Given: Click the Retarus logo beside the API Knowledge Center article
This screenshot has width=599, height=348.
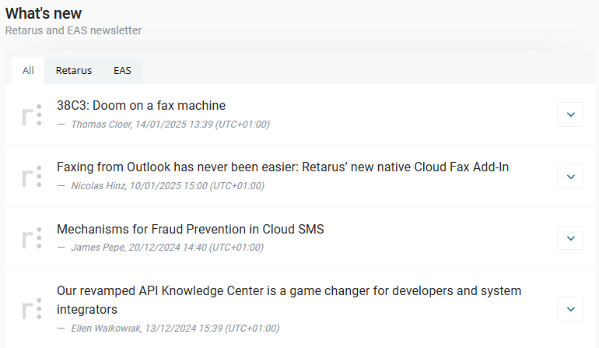Looking at the screenshot, I should pos(32,308).
